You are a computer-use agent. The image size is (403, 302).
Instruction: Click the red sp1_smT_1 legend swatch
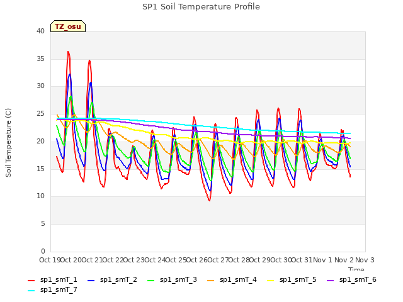point(31,281)
